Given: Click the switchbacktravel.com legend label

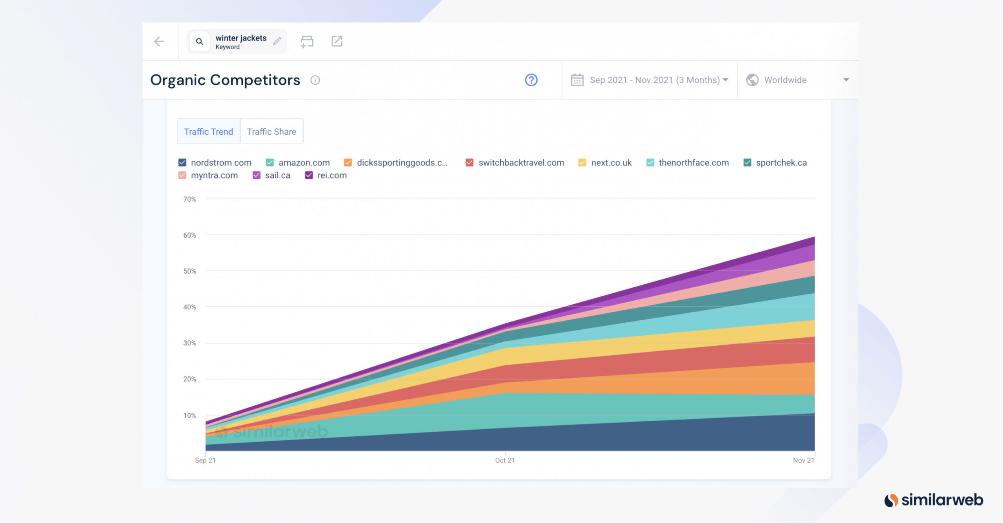Looking at the screenshot, I should tap(522, 162).
